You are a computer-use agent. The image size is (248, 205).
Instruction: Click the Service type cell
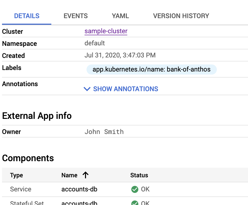(x=21, y=189)
